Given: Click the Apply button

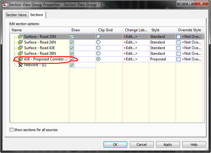Looking at the screenshot, I should (x=168, y=145).
